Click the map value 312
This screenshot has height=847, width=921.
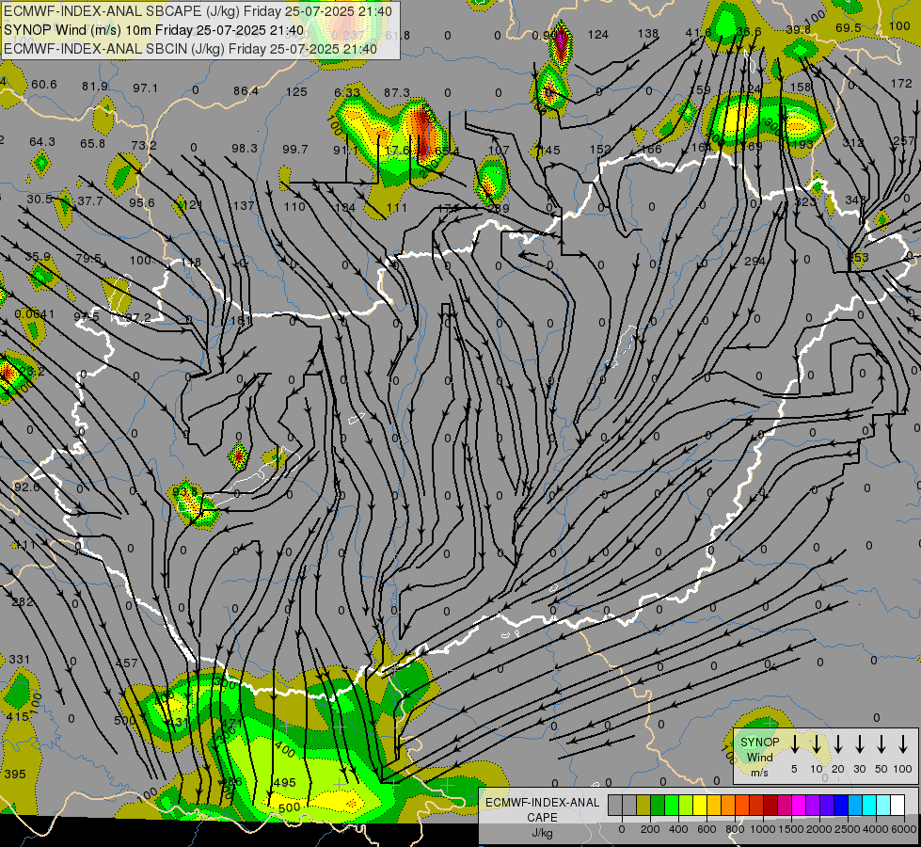point(853,142)
